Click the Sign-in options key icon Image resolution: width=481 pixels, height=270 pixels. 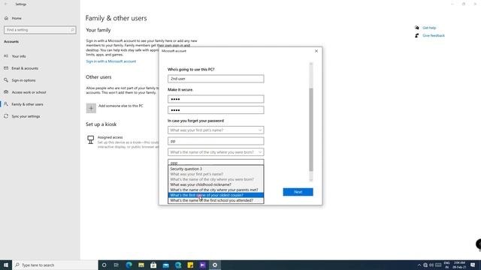pyautogui.click(x=6, y=80)
